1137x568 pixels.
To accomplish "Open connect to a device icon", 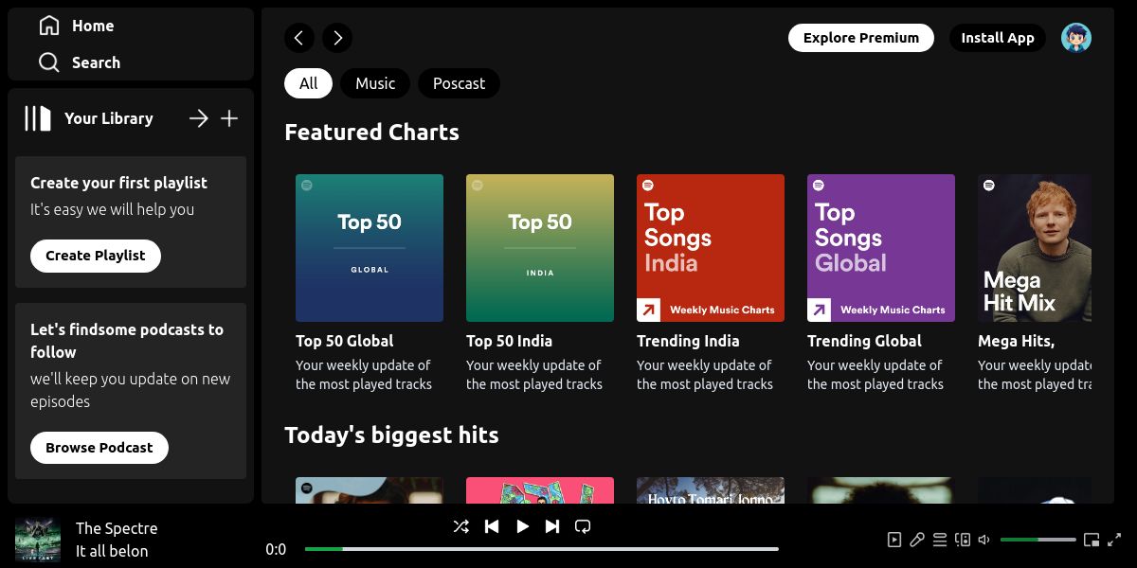I will (963, 540).
